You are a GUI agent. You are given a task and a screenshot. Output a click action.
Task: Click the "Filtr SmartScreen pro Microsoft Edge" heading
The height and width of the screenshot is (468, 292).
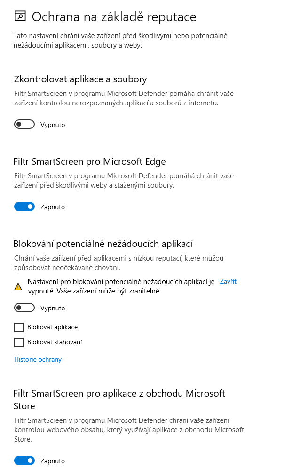click(89, 161)
